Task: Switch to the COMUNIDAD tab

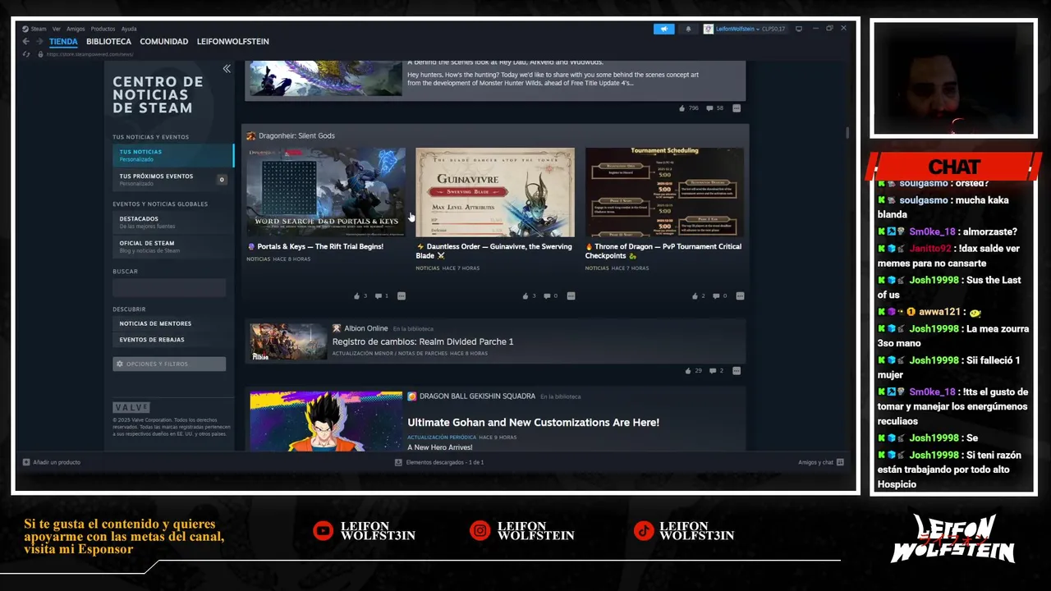Action: click(x=163, y=42)
